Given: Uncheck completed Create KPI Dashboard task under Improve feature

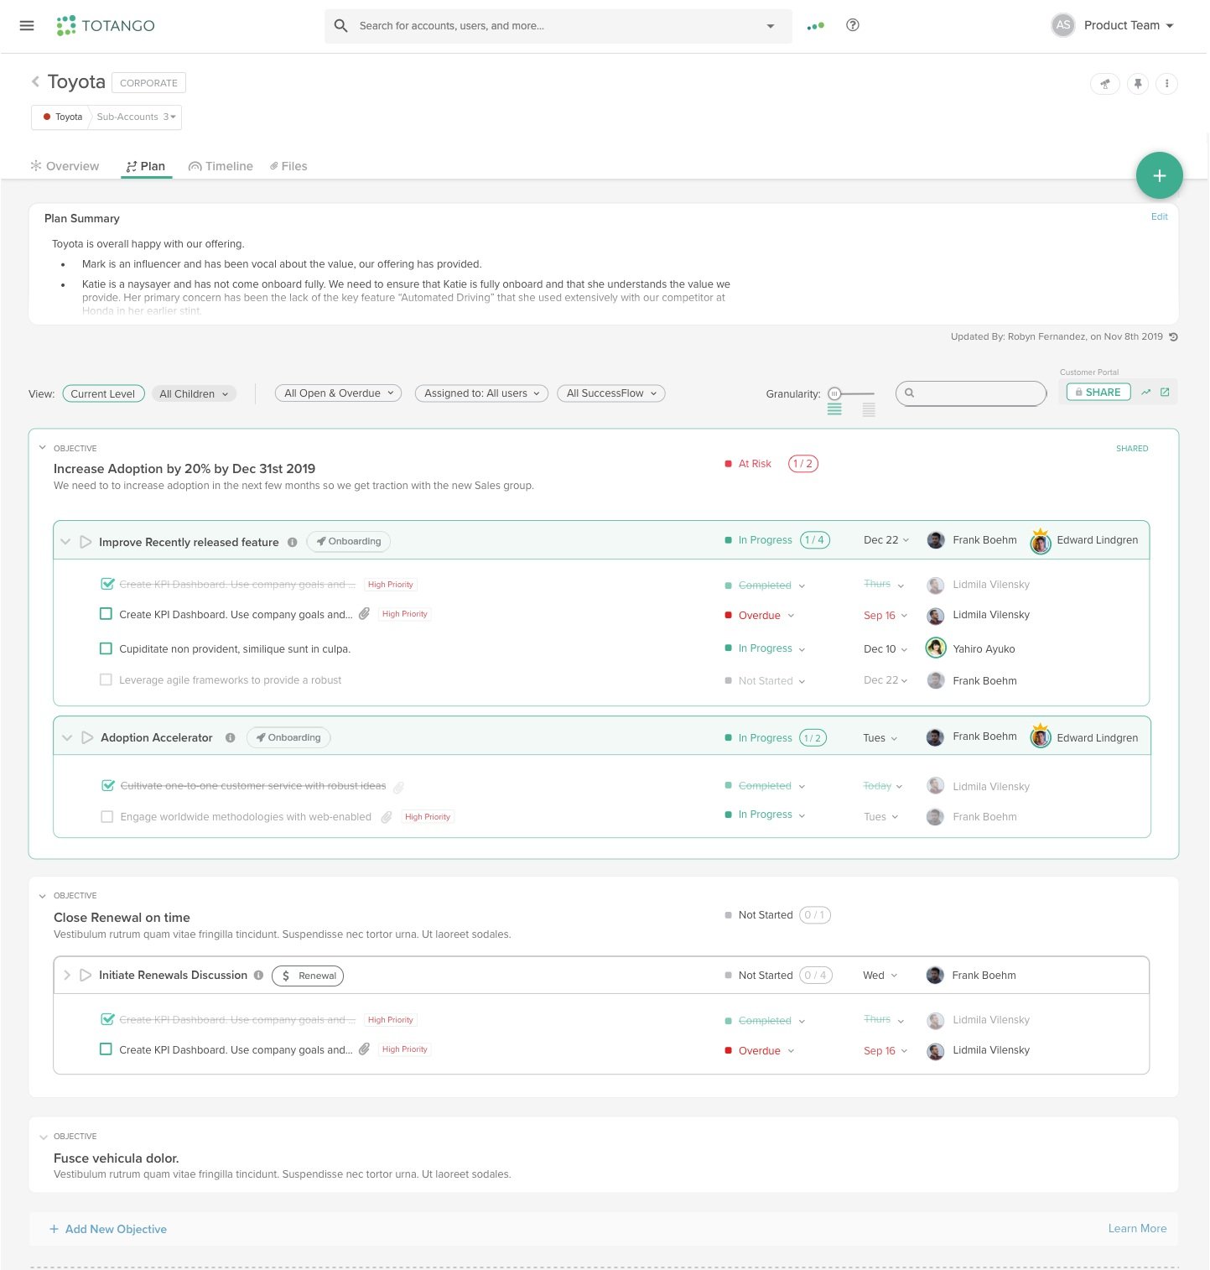Looking at the screenshot, I should pyautogui.click(x=107, y=584).
